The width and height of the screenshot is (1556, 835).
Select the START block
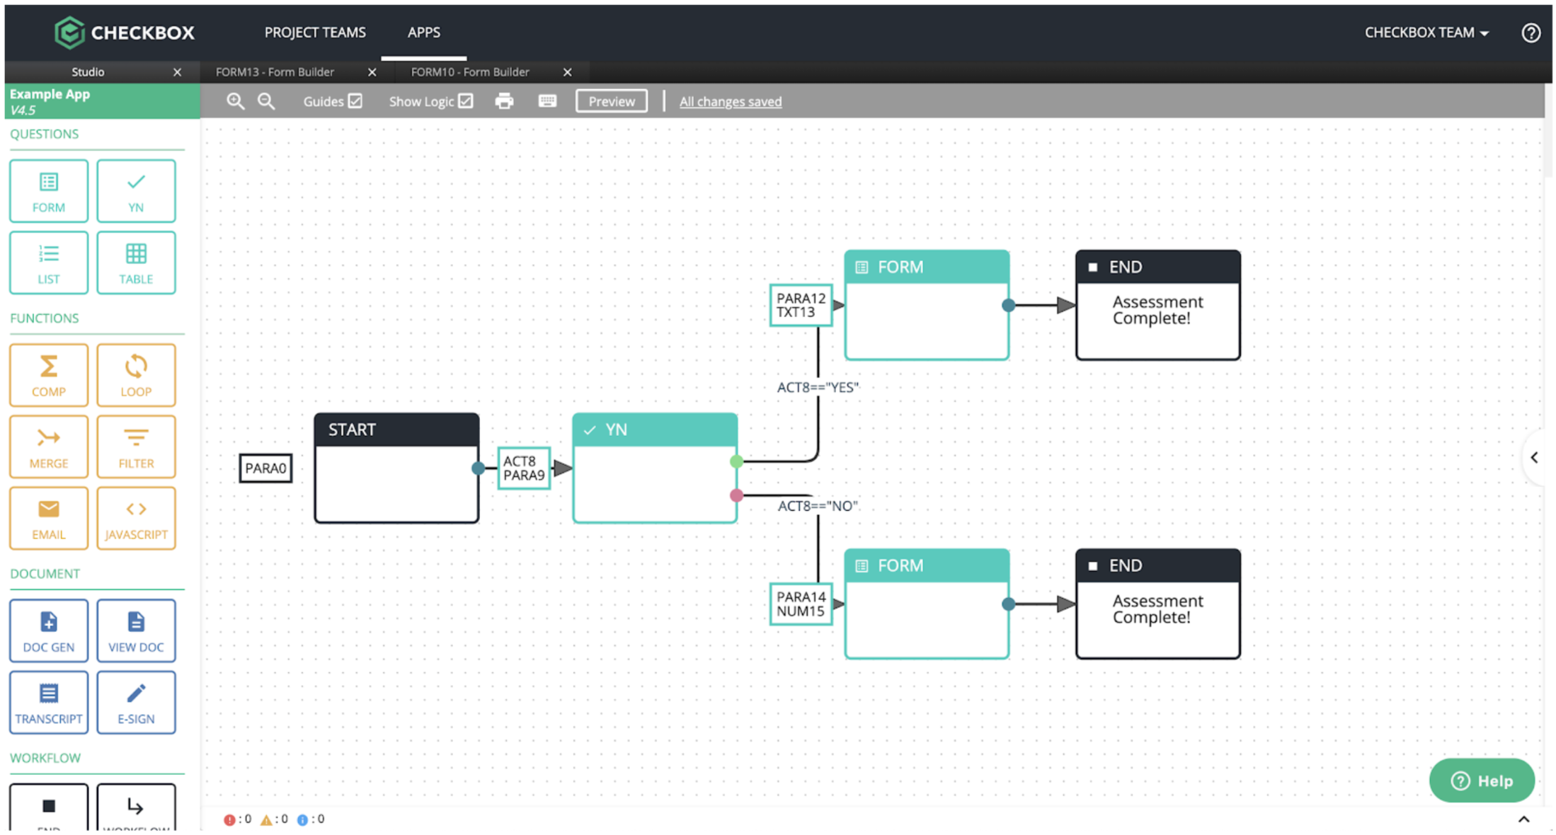point(397,468)
